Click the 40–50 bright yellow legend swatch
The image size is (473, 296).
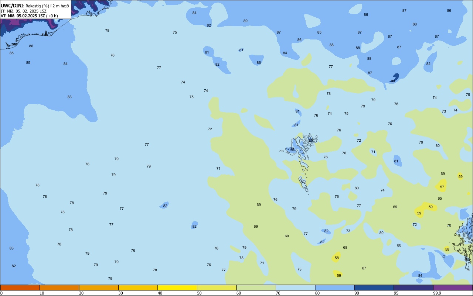click(x=177, y=288)
